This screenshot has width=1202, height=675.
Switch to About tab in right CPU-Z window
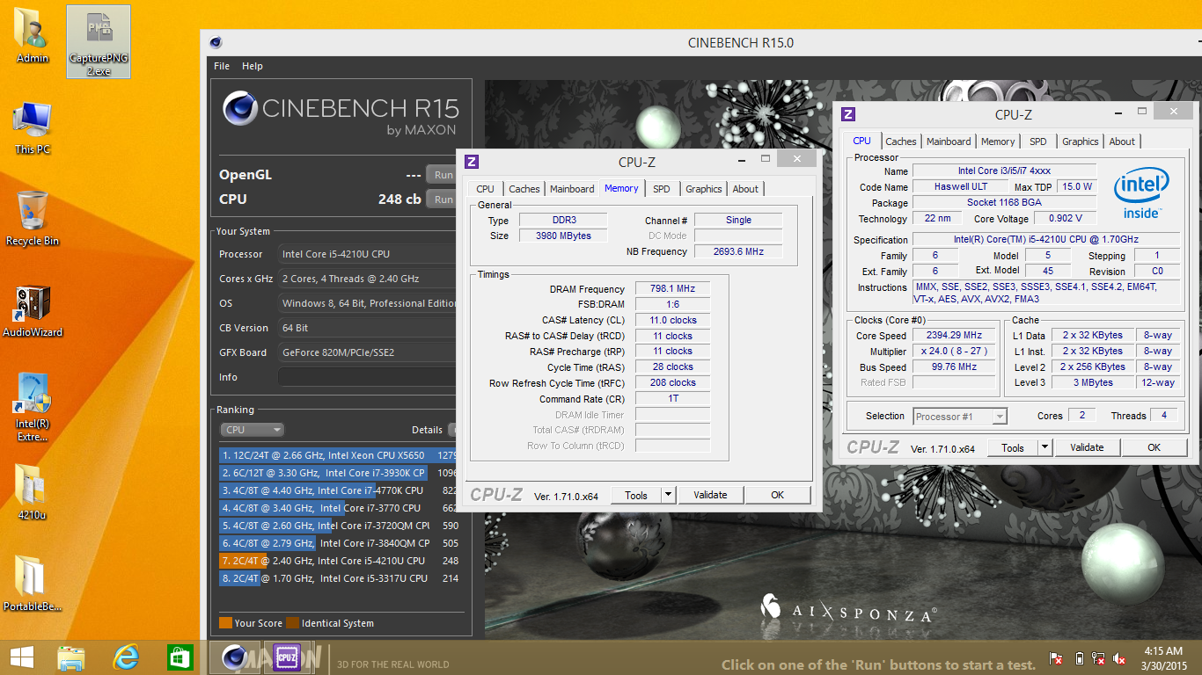[1122, 142]
